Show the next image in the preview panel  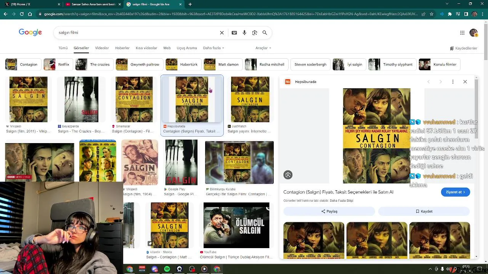coord(440,82)
